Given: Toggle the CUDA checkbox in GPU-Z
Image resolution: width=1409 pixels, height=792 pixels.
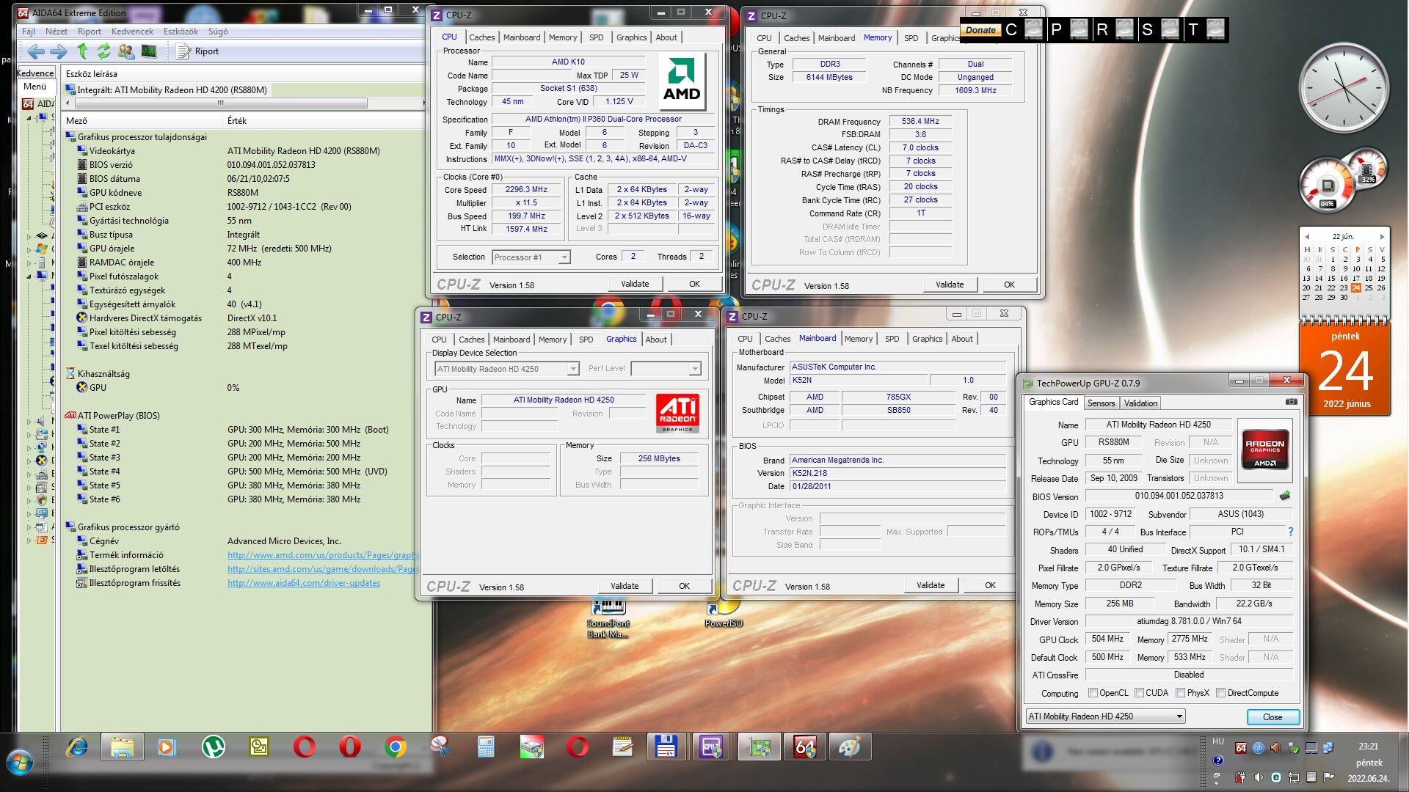Looking at the screenshot, I should coord(1139,693).
